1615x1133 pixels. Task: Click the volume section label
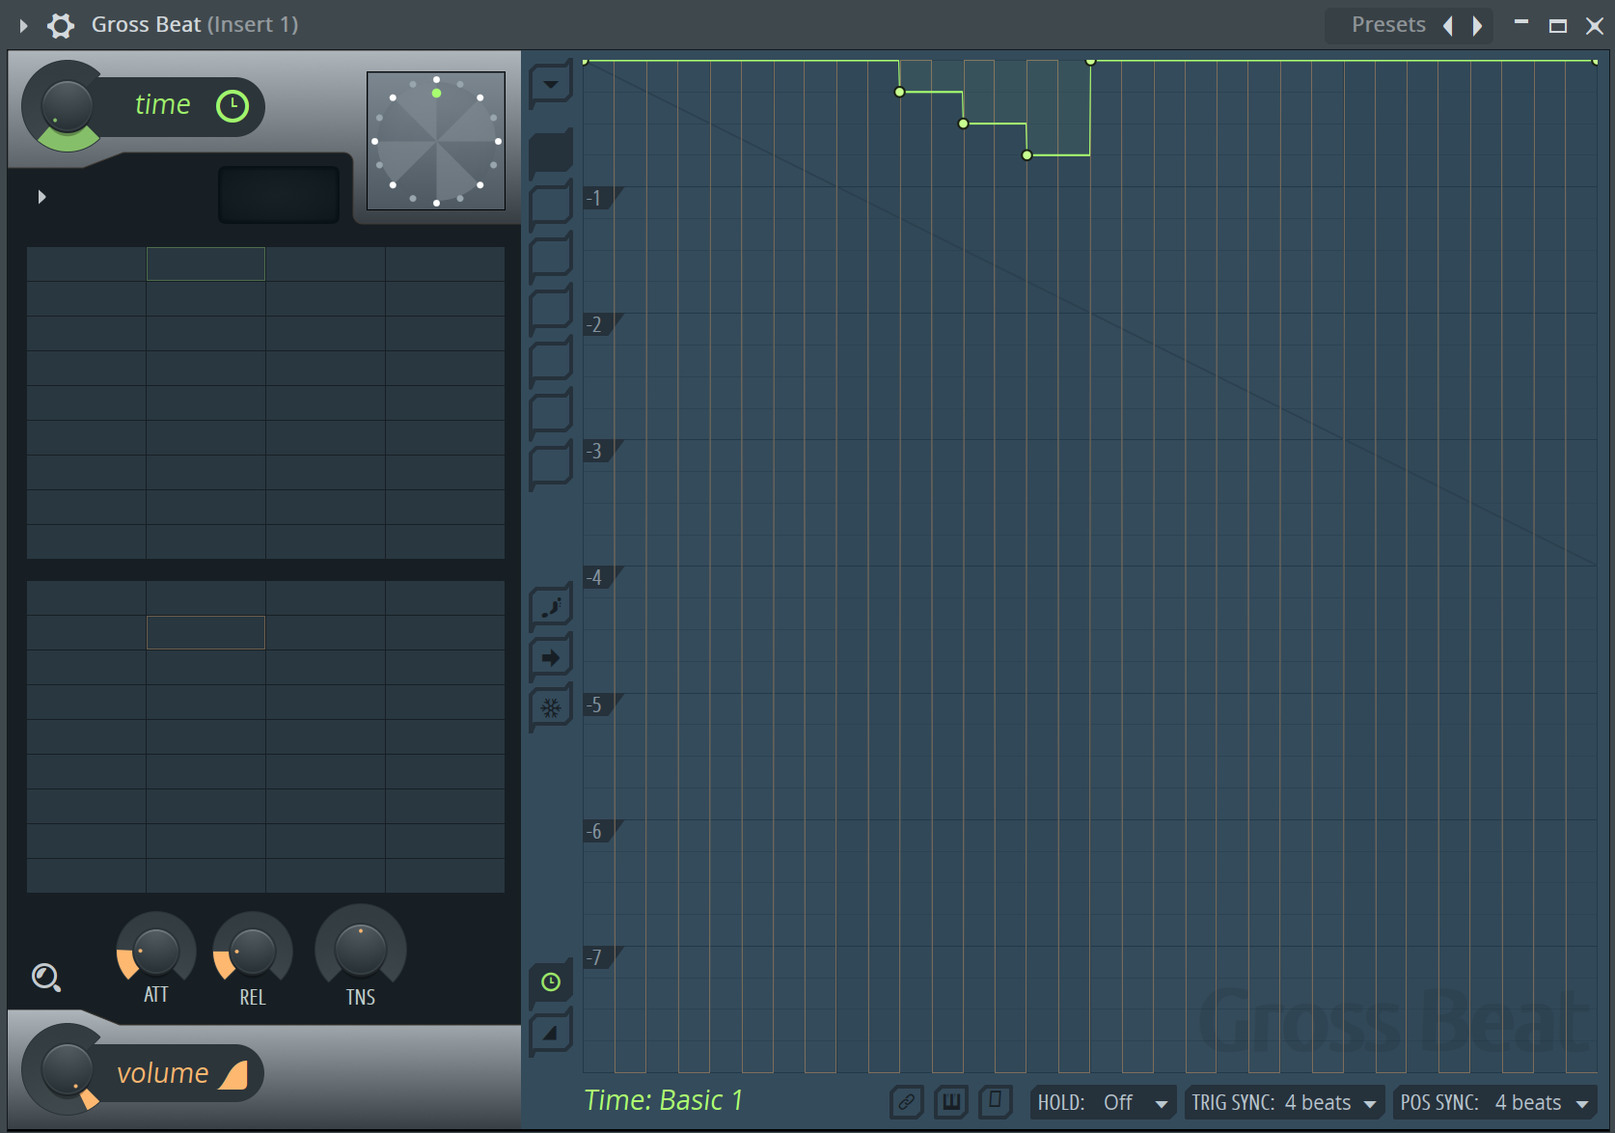162,1073
